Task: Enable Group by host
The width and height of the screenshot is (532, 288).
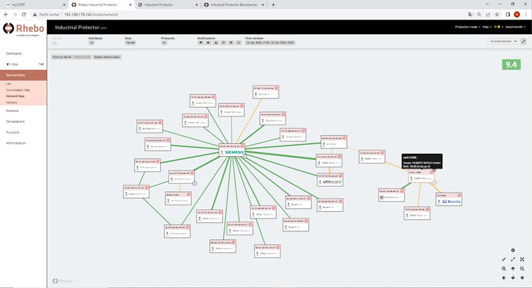Action: point(82,57)
